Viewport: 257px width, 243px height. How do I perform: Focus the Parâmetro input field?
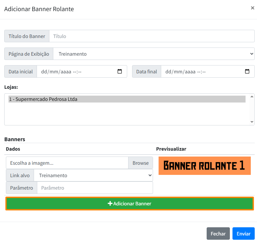(95, 188)
